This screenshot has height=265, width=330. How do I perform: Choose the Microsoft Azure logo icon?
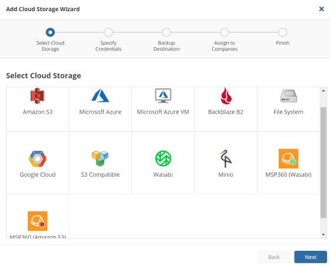click(100, 95)
